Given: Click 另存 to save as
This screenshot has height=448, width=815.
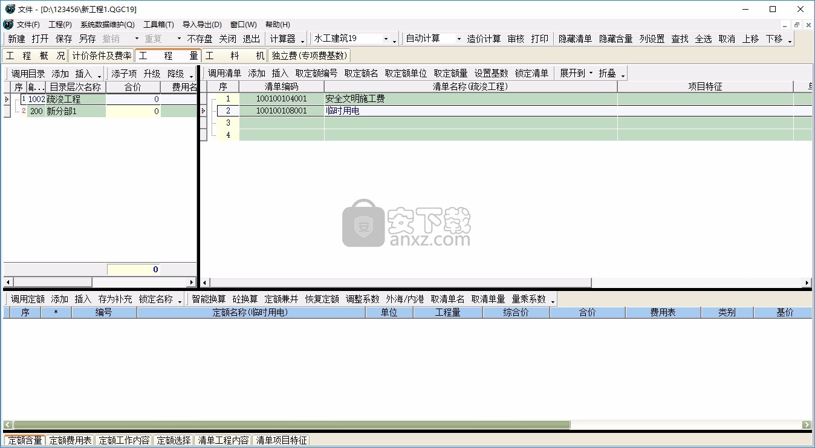Looking at the screenshot, I should pyautogui.click(x=87, y=39).
